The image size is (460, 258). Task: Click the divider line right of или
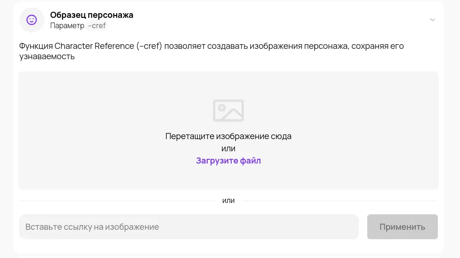coord(340,201)
